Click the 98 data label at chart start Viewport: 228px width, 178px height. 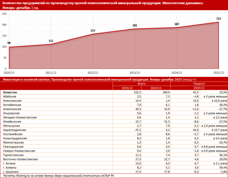pyautogui.click(x=9, y=43)
